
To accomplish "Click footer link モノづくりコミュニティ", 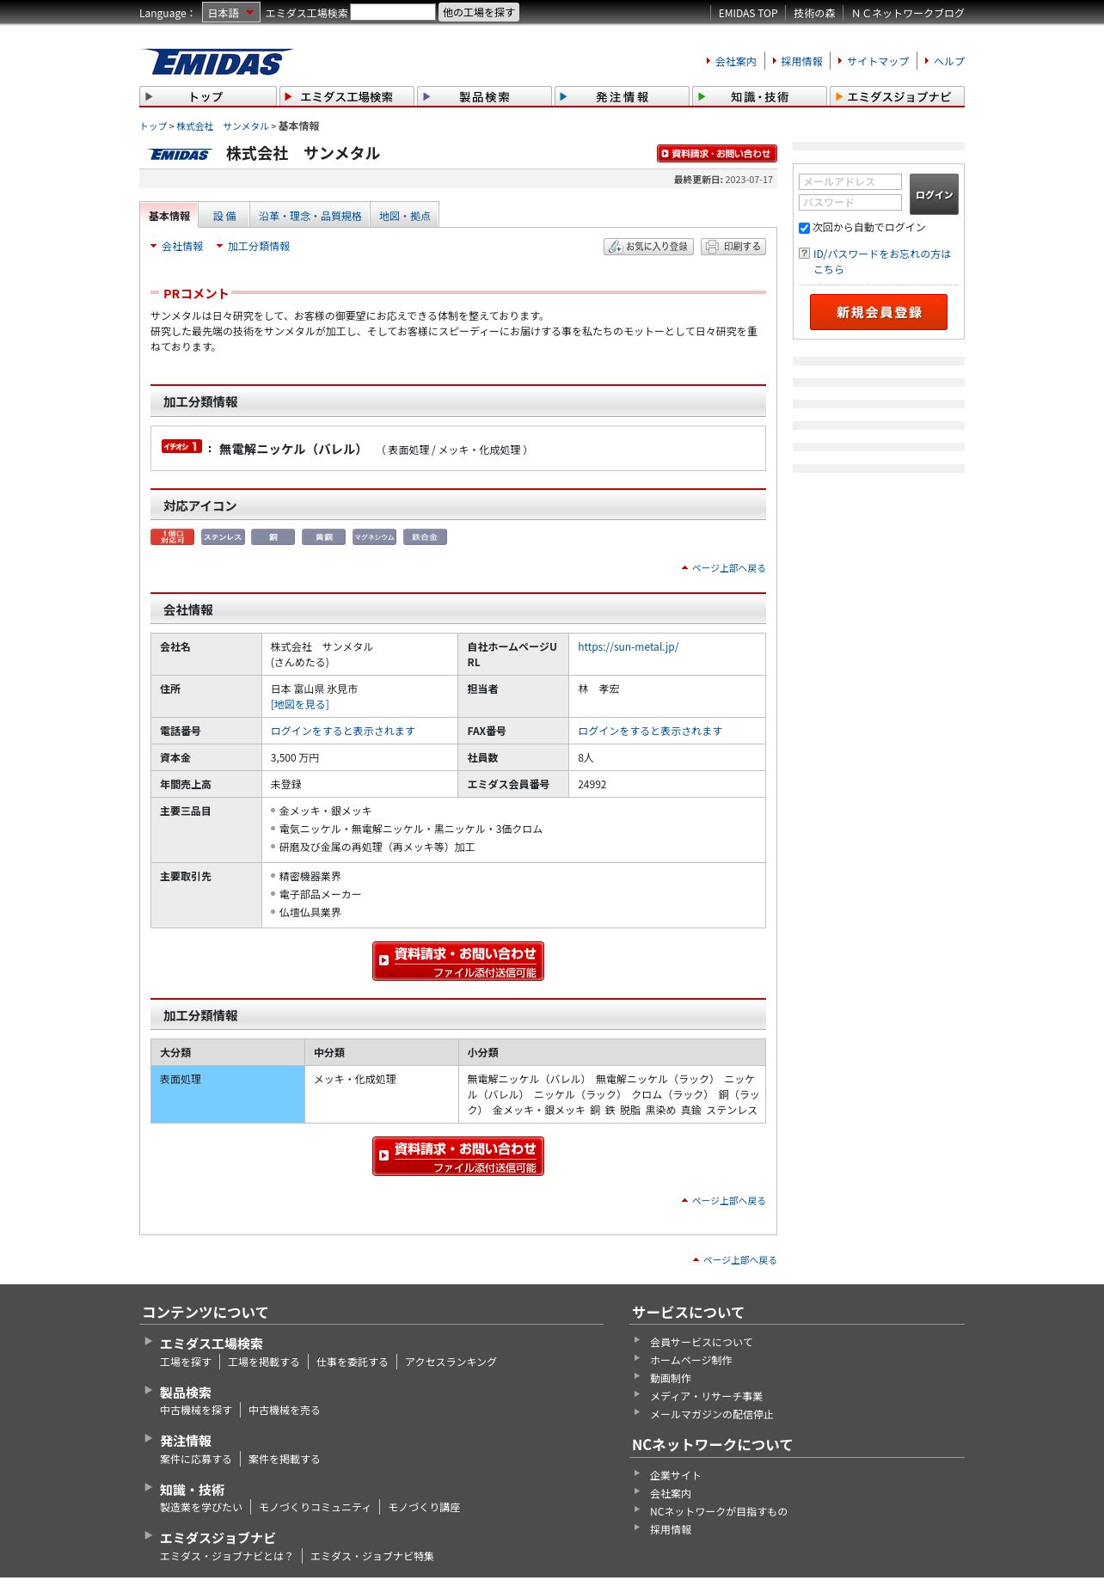I will (x=315, y=1508).
